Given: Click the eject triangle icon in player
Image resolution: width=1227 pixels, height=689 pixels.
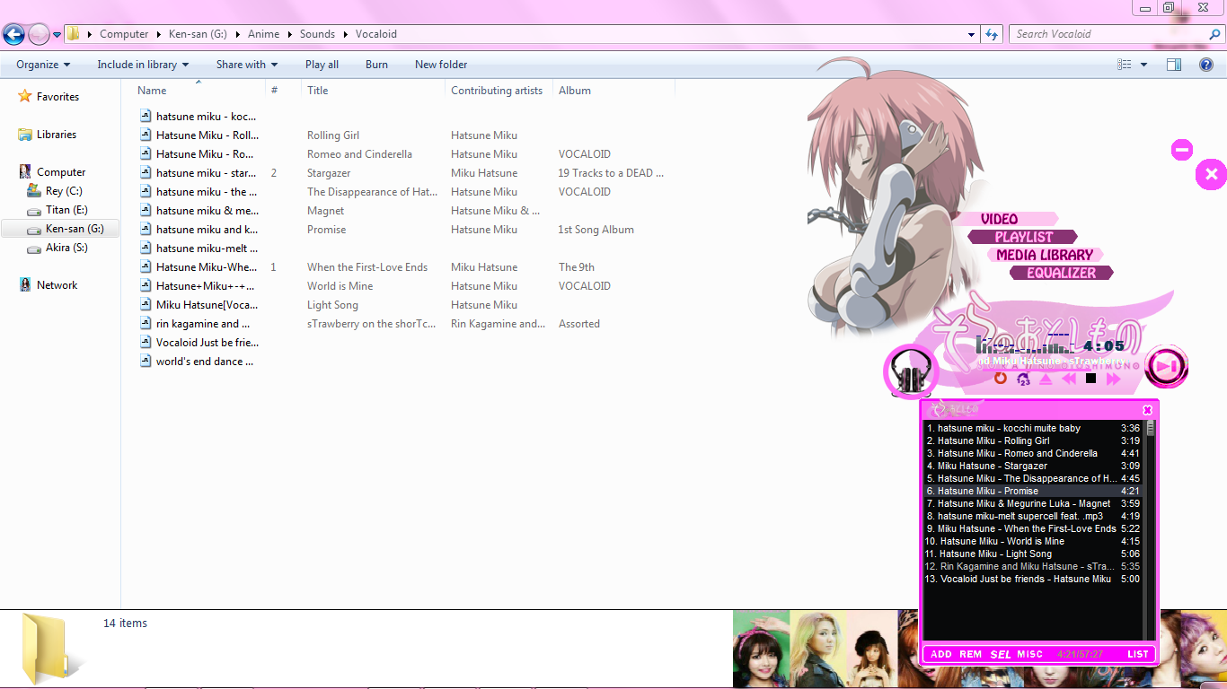Looking at the screenshot, I should [x=1046, y=379].
